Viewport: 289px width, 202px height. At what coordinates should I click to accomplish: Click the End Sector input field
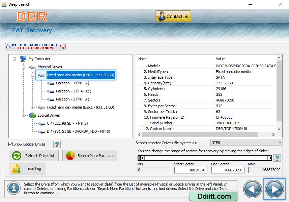(228, 170)
